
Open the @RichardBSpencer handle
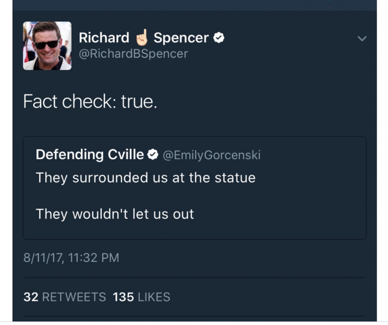click(133, 54)
